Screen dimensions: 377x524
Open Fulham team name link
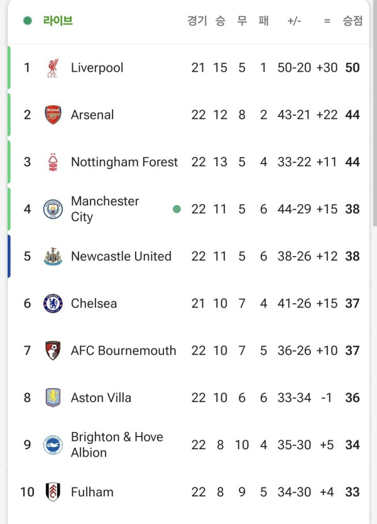pyautogui.click(x=92, y=493)
